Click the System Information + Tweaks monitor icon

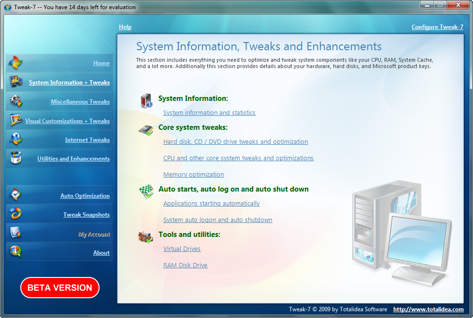point(15,82)
